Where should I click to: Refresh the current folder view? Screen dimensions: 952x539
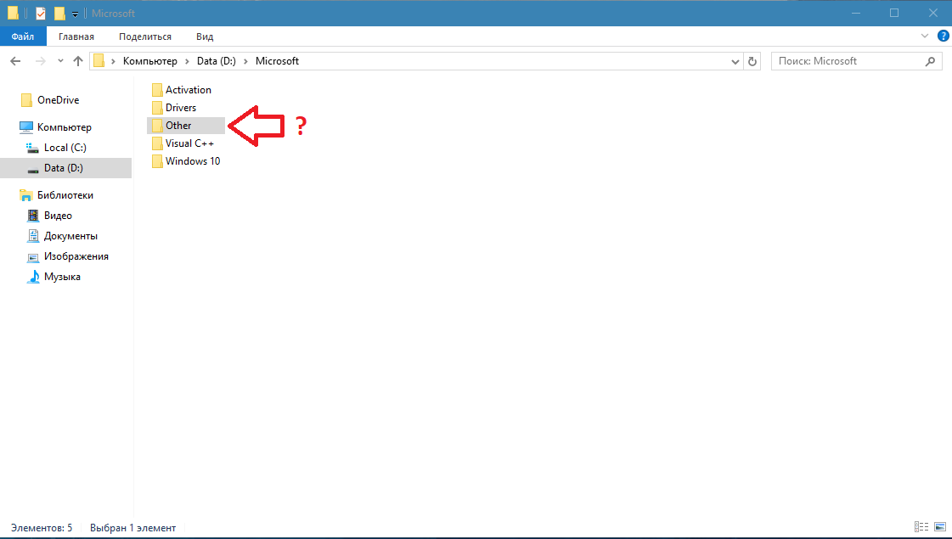click(x=752, y=61)
